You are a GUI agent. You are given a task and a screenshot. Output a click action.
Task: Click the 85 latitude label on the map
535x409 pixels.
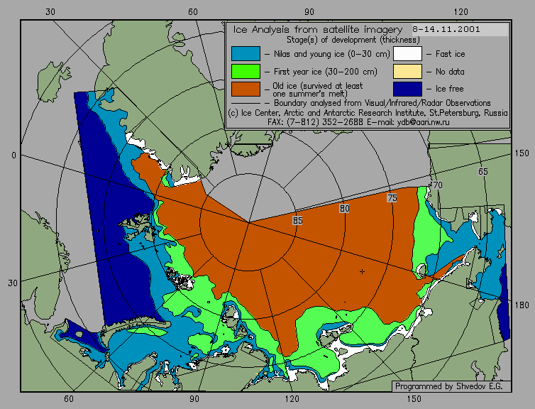point(297,221)
